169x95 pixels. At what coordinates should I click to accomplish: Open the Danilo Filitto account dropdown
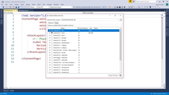tap(161, 5)
